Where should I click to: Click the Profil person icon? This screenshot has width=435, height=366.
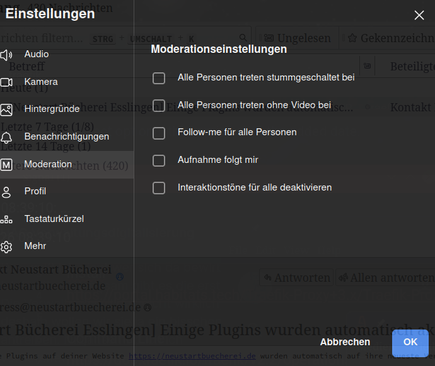tap(6, 192)
